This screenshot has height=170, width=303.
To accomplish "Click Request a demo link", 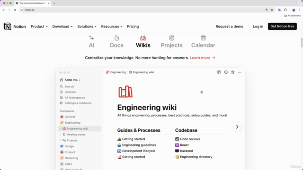I will click(229, 26).
